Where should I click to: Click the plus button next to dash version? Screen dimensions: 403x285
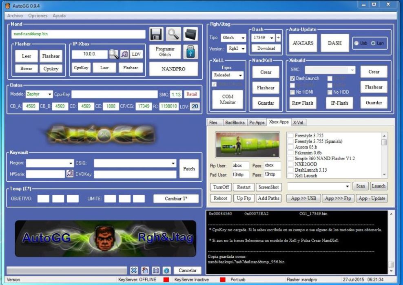coord(278,38)
